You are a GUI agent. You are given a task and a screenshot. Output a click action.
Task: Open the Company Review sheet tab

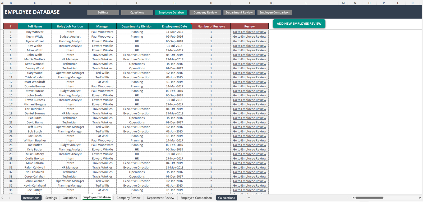click(x=128, y=198)
